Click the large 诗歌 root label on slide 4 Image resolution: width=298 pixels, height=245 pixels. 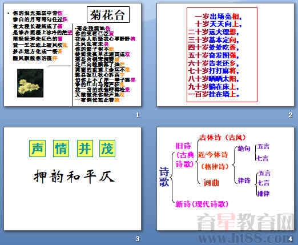[164, 177]
